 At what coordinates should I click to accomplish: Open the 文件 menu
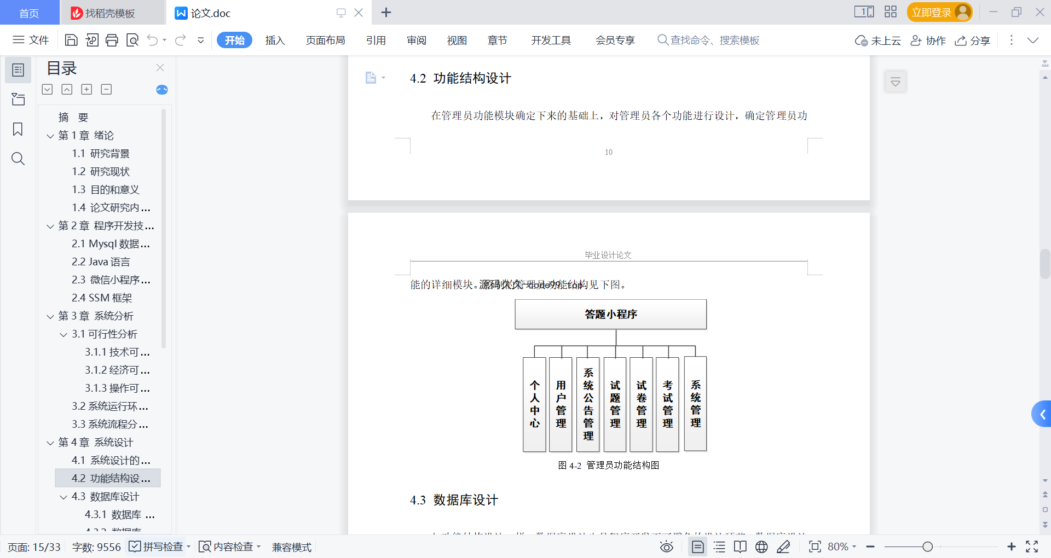coord(31,40)
